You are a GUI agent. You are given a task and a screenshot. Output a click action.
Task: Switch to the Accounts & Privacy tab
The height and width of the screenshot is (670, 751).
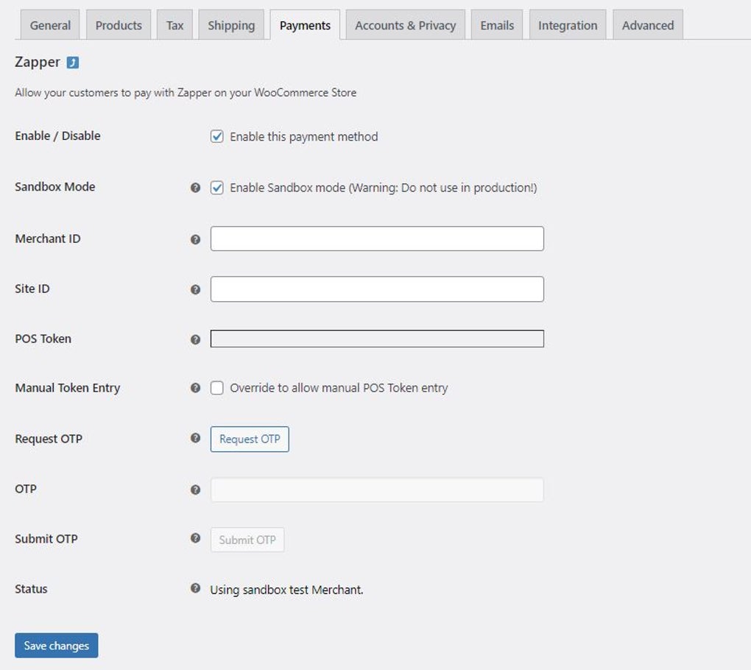[x=404, y=24]
